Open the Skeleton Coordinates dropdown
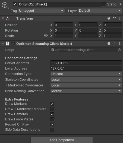The height and width of the screenshot is (143, 123). (86, 80)
